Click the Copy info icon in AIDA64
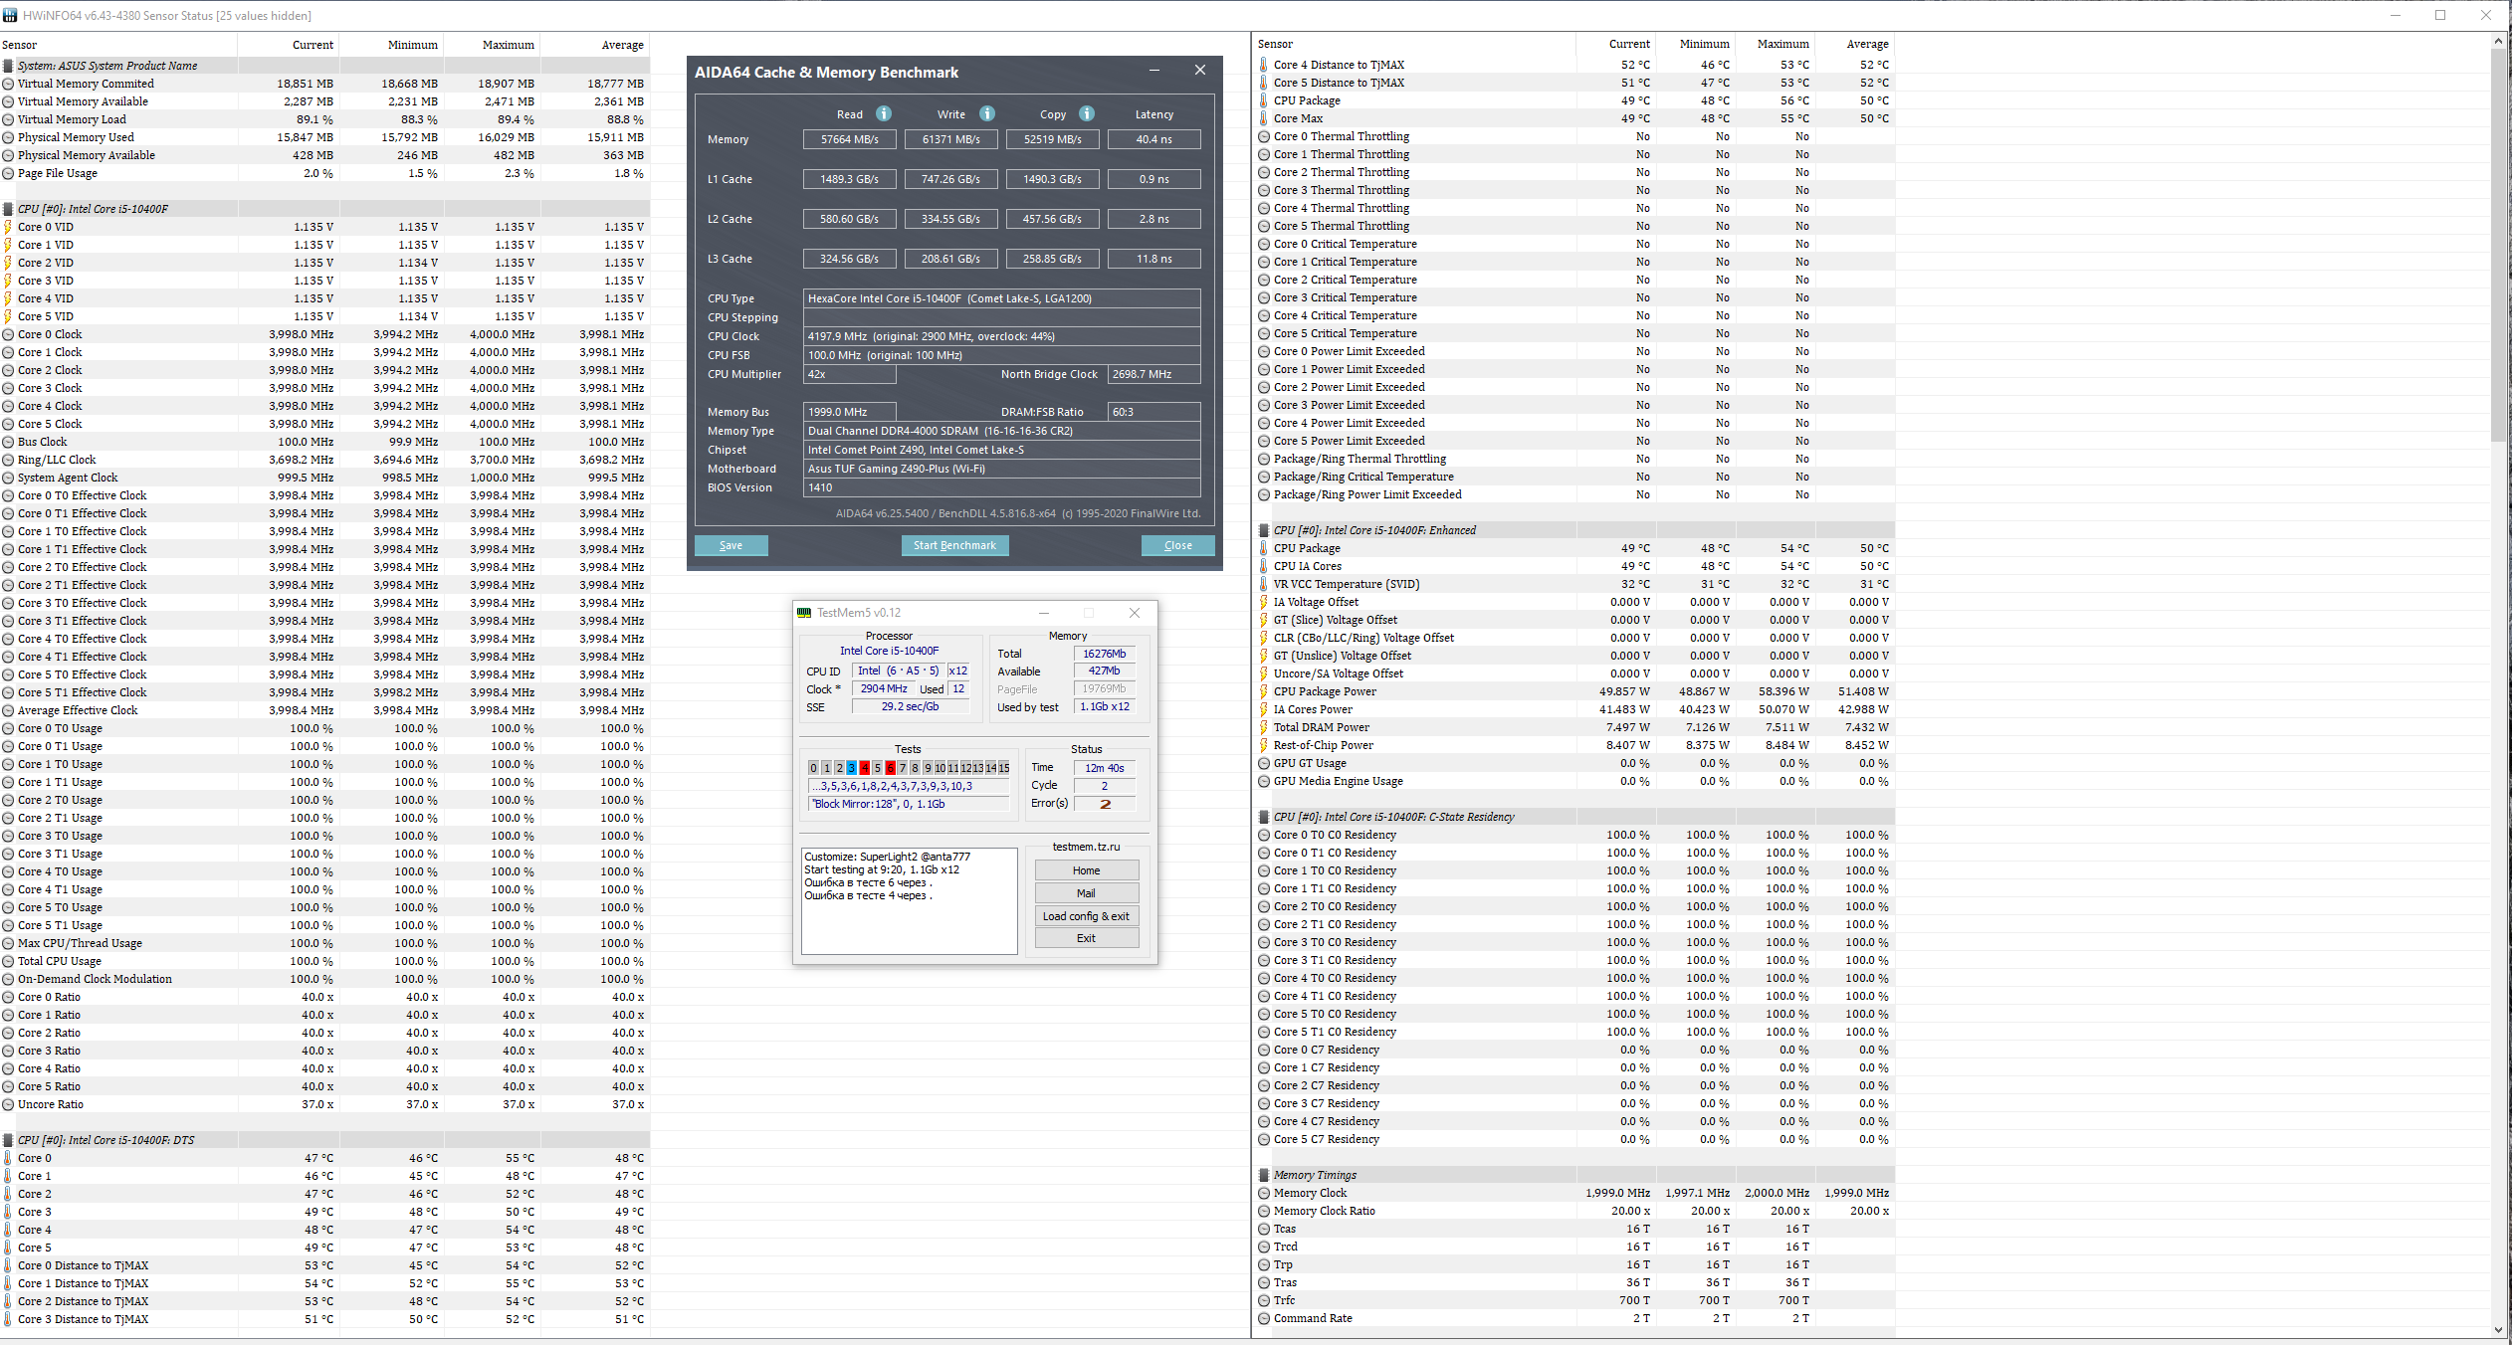Image resolution: width=2512 pixels, height=1345 pixels. (1087, 113)
